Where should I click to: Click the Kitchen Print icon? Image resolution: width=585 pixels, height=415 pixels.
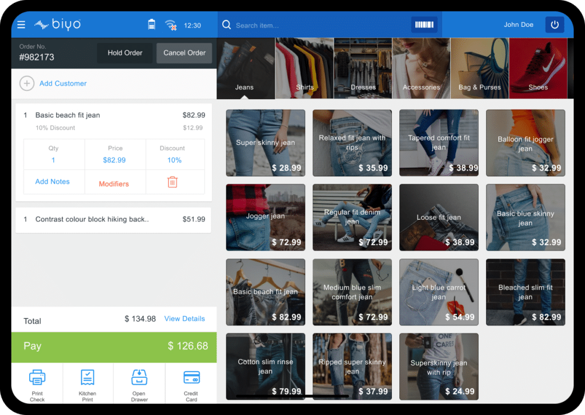(88, 377)
